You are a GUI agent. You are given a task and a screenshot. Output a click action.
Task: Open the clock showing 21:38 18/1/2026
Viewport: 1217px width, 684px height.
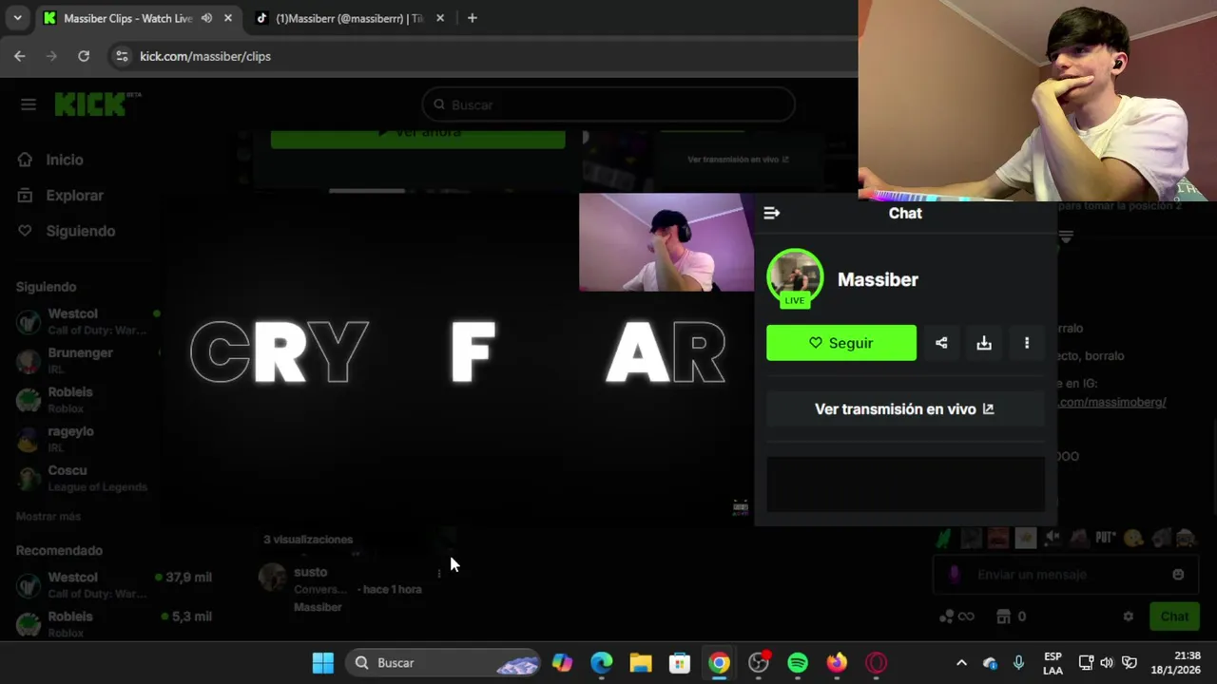point(1175,662)
